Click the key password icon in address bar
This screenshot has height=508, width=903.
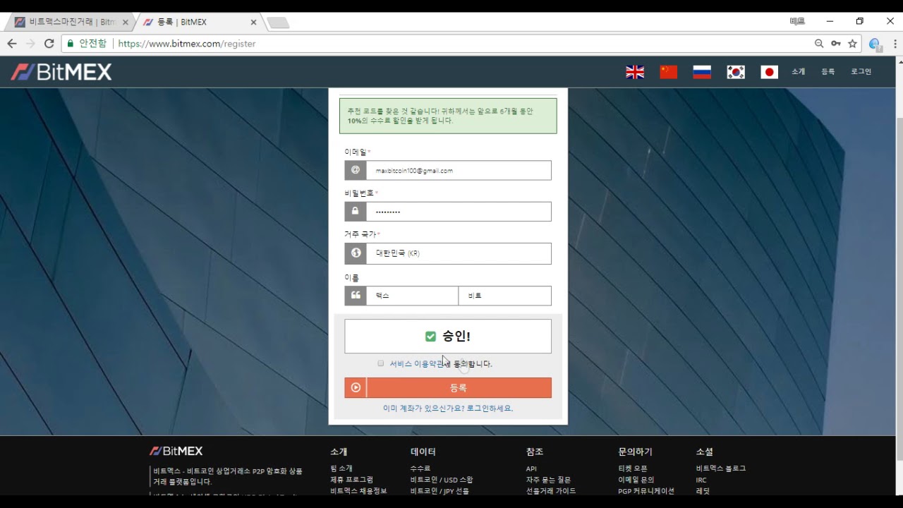[x=836, y=44]
